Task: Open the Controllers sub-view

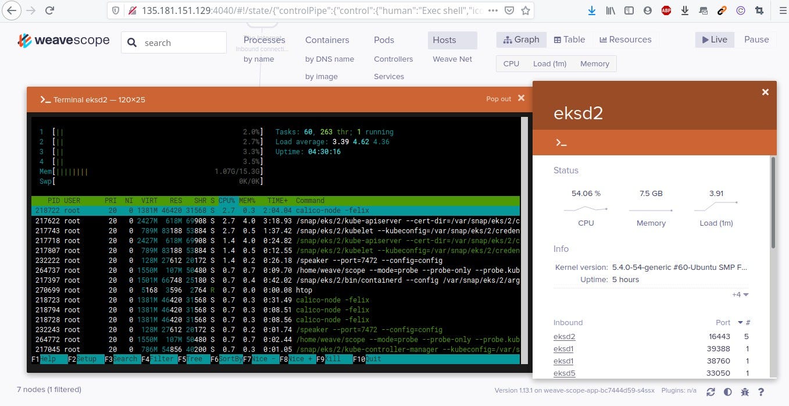Action: [393, 59]
